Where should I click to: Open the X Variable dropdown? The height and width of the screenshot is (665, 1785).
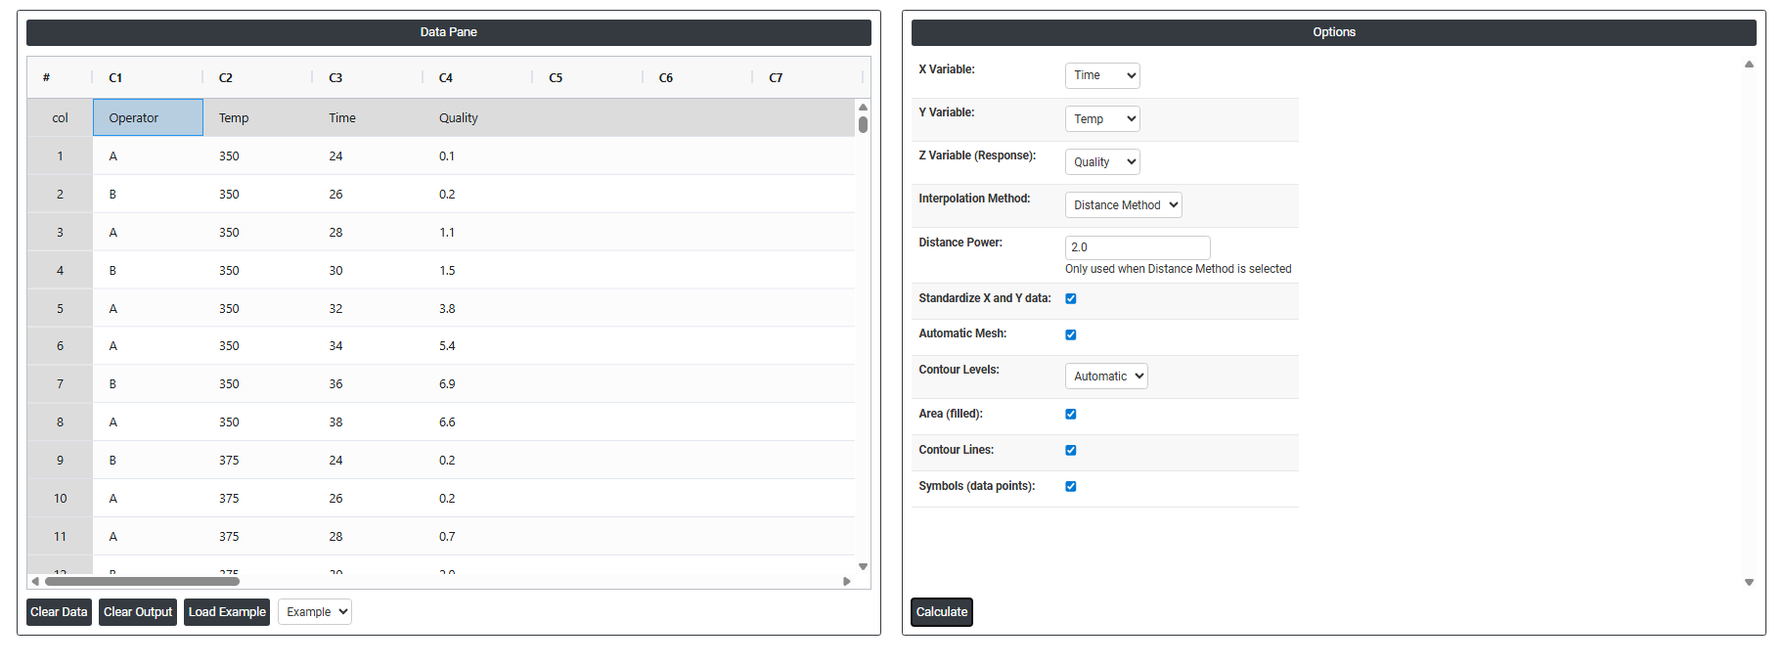[1102, 75]
